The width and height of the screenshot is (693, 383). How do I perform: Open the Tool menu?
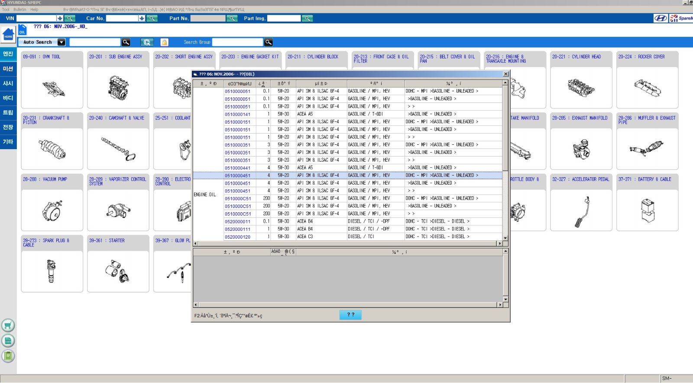click(x=6, y=10)
